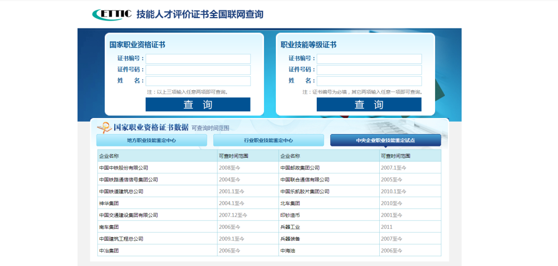Screen dimensions: 558x266
Task: Click the 中国铁路通信信号集团公司 cell
Action: 157,180
